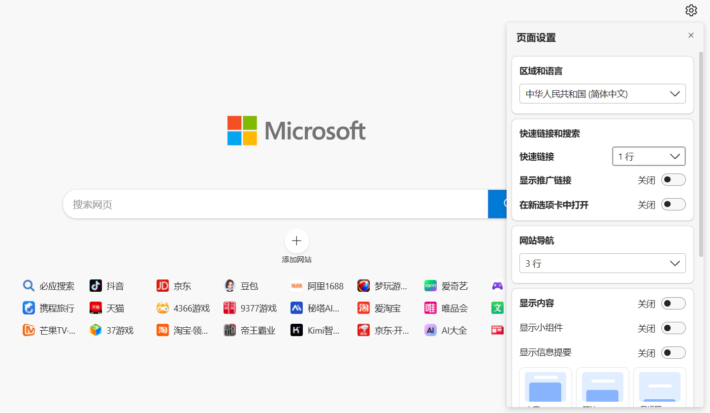Open the 爱奇艺 iQIYI icon shortcut
This screenshot has width=710, height=413.
[x=430, y=286]
